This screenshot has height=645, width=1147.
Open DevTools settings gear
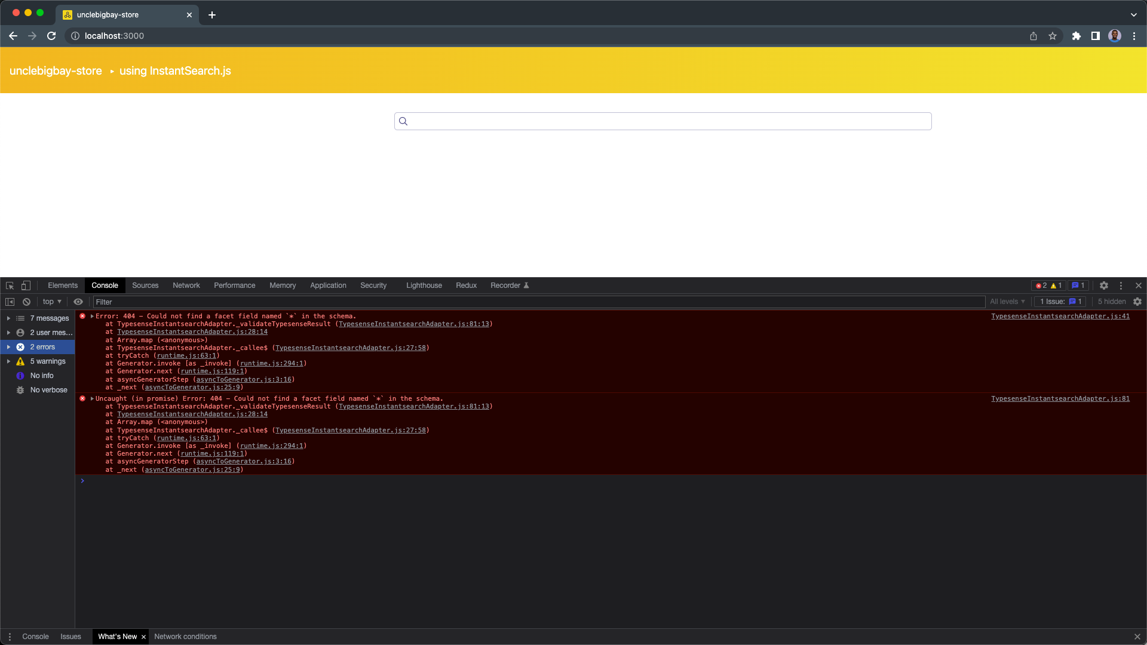pyautogui.click(x=1104, y=285)
